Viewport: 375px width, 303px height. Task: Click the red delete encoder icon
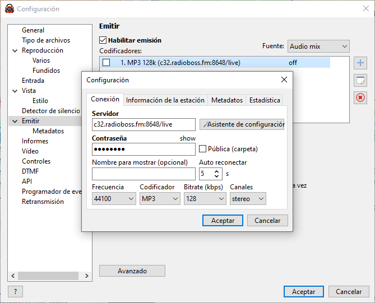360,98
